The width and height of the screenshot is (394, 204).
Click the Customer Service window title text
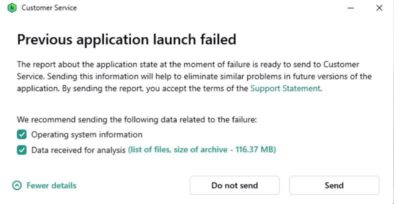coord(49,8)
